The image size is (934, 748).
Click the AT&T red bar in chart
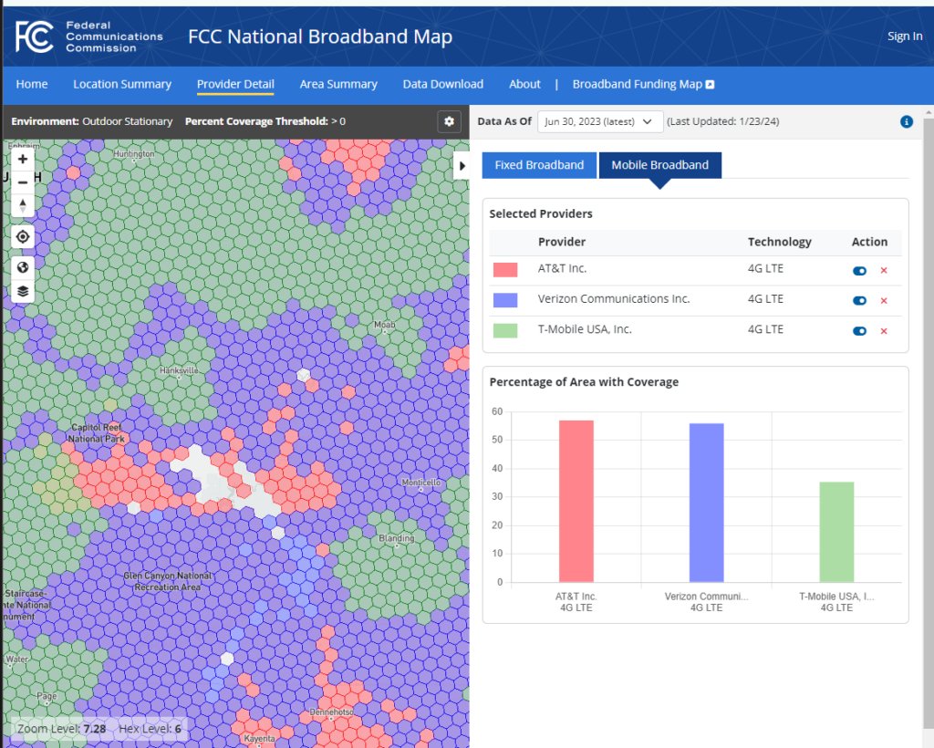pos(576,501)
